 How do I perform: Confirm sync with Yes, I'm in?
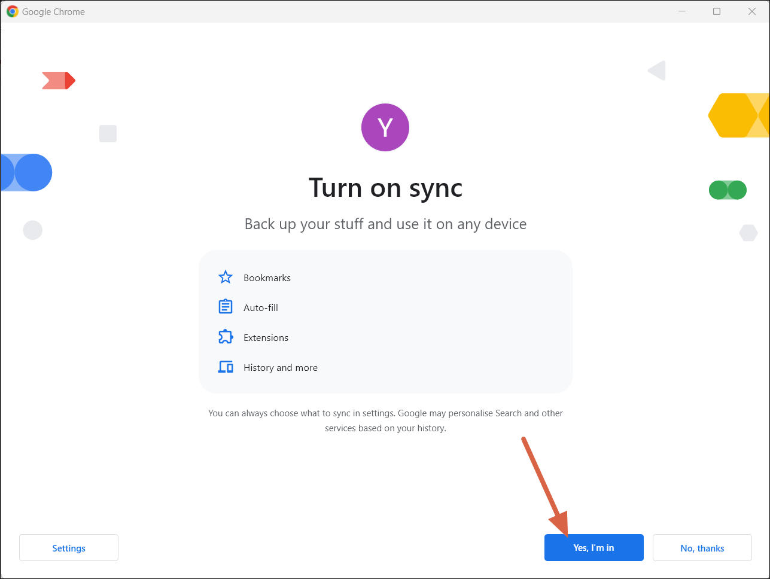(594, 547)
